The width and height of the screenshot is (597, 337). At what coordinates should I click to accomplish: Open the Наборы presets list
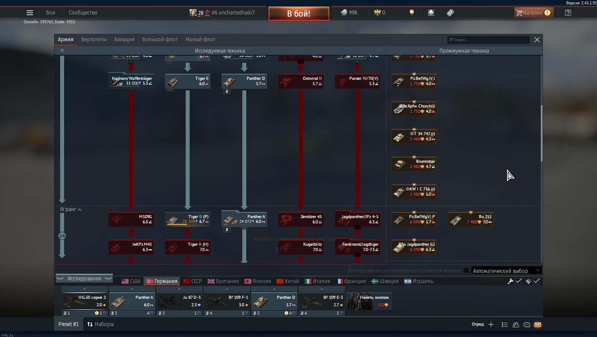(x=101, y=324)
